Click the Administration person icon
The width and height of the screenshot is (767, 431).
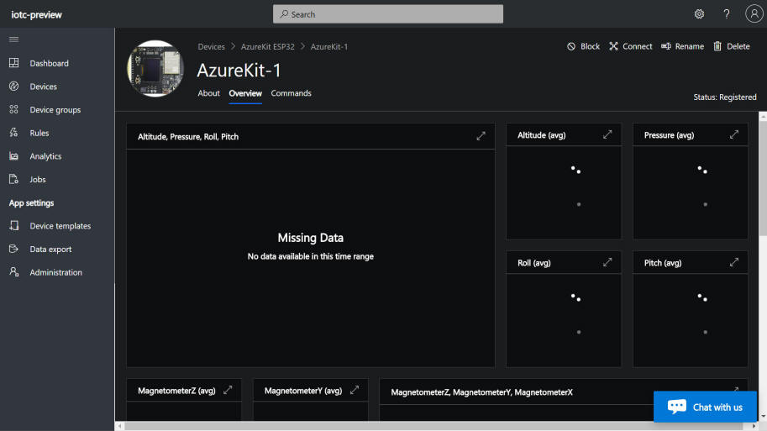[13, 272]
